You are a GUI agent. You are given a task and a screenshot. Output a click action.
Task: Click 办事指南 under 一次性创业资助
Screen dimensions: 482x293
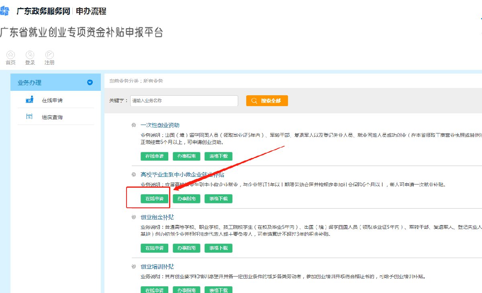[186, 156]
